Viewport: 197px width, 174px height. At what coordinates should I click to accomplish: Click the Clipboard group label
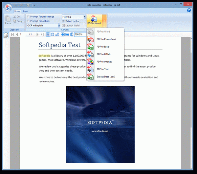[x=14, y=30]
